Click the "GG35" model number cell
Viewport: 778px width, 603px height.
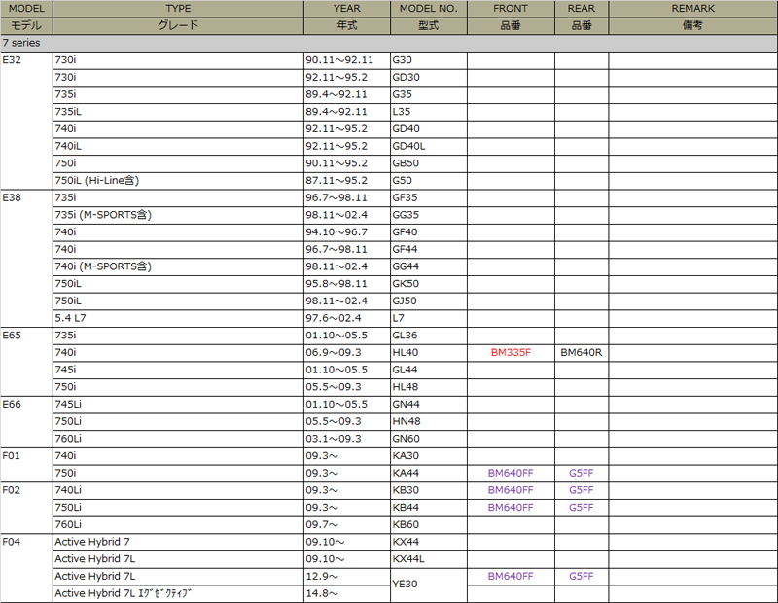[x=429, y=215]
